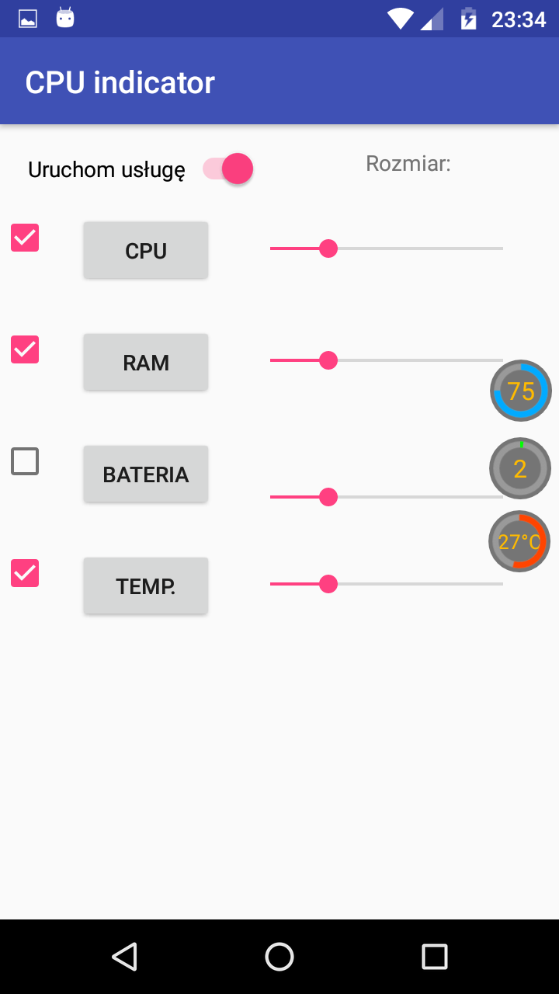Click the CPU size slider handle
Image resolution: width=559 pixels, height=994 pixels.
tap(328, 248)
